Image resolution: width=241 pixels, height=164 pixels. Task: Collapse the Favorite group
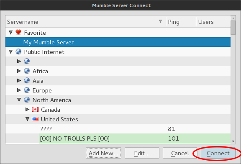coord(10,33)
